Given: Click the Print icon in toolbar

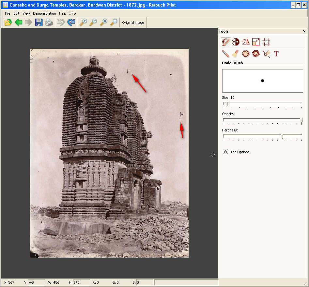Looking at the screenshot, I should tap(49, 23).
